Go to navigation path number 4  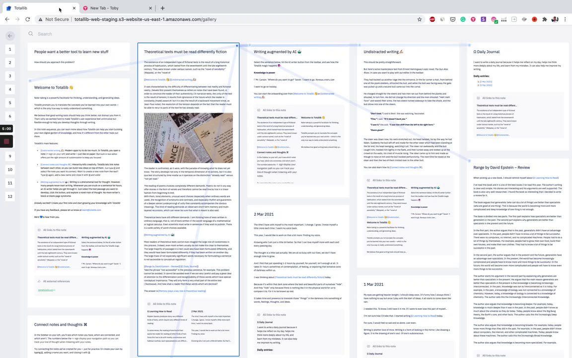pyautogui.click(x=10, y=89)
